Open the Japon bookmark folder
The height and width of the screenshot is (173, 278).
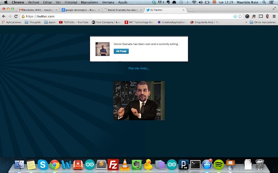50,22
